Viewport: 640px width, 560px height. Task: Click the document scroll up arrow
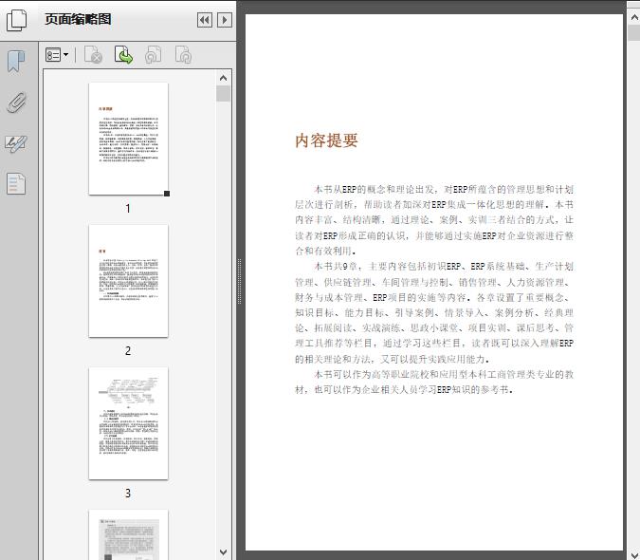[x=634, y=17]
